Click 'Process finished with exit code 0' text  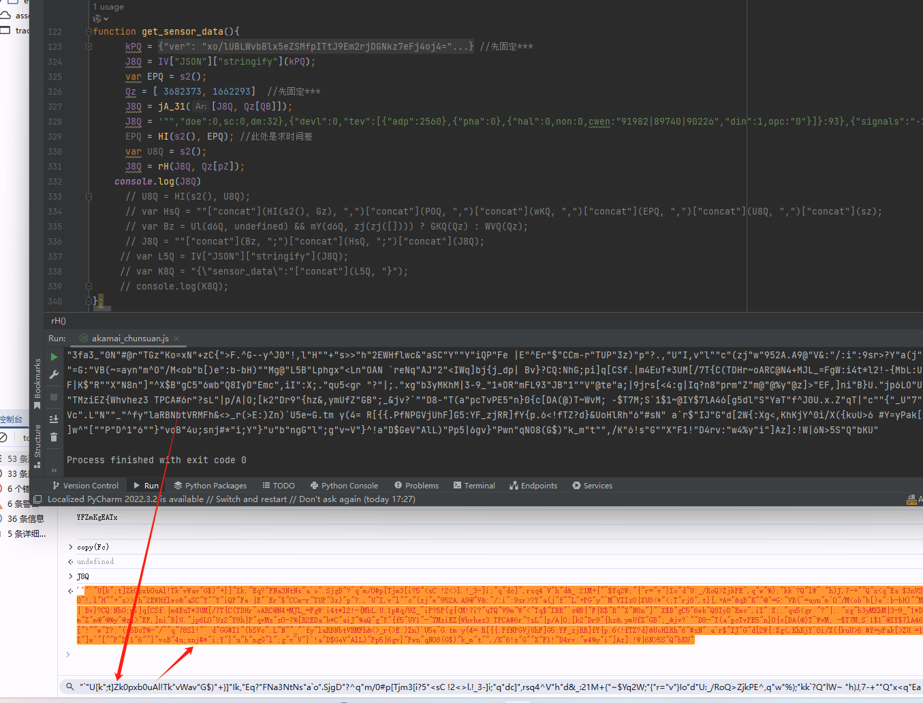[157, 460]
